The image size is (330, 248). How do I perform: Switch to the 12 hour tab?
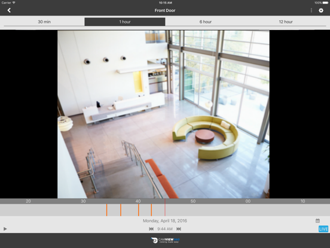click(286, 22)
